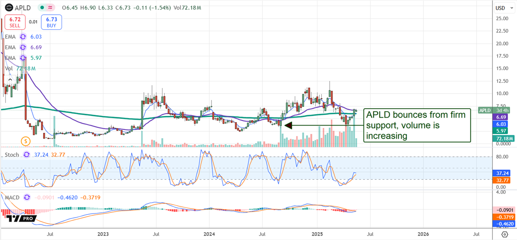Click the 2026 label on the time axis

pos(423,234)
